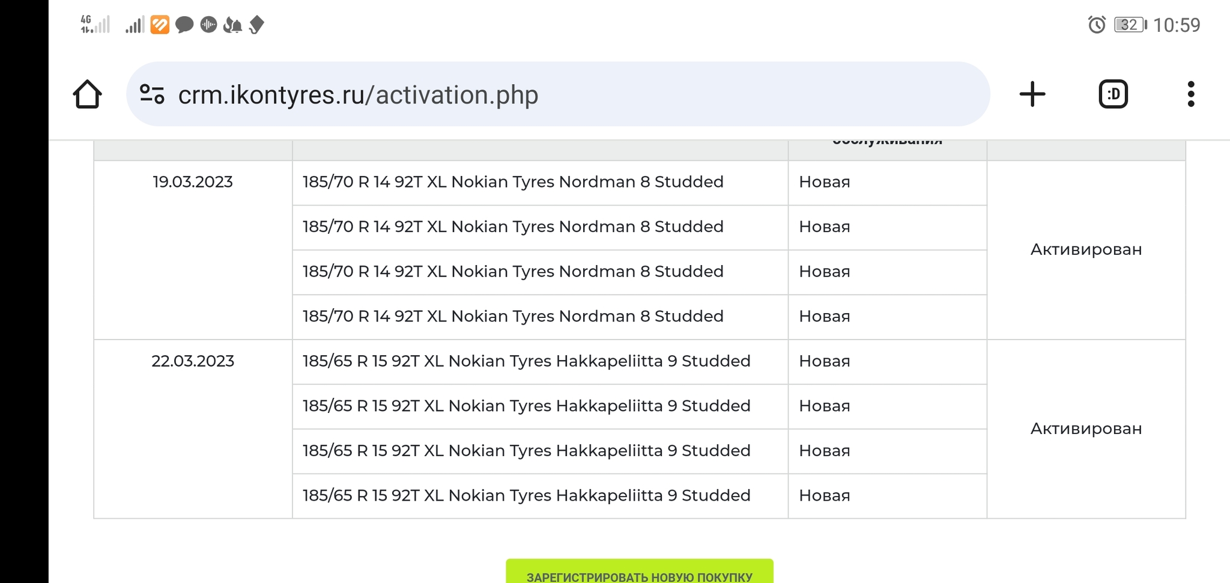Open site settings icon in address bar
The width and height of the screenshot is (1230, 583).
[152, 94]
